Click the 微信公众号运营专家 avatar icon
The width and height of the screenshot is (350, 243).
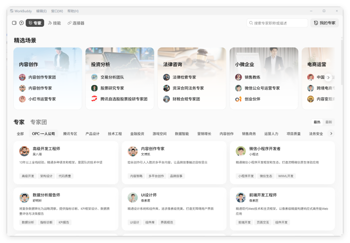pos(239,88)
